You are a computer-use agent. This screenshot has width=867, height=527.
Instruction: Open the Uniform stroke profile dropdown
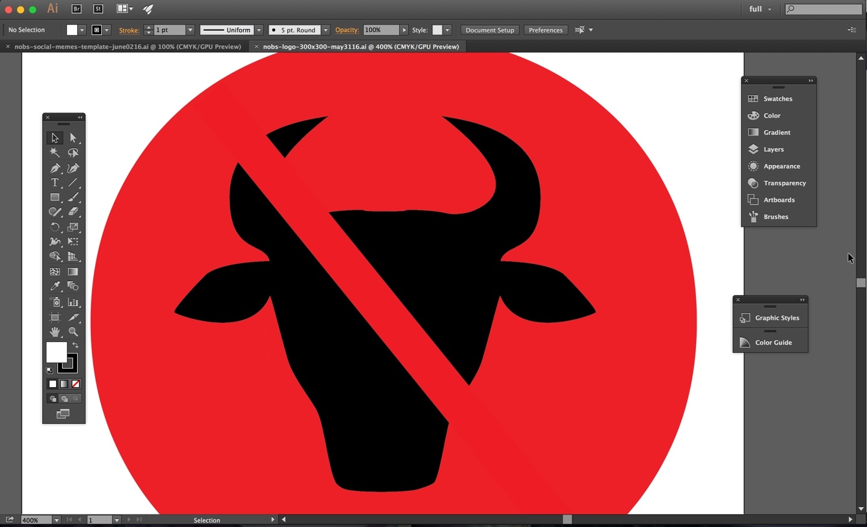tap(259, 30)
